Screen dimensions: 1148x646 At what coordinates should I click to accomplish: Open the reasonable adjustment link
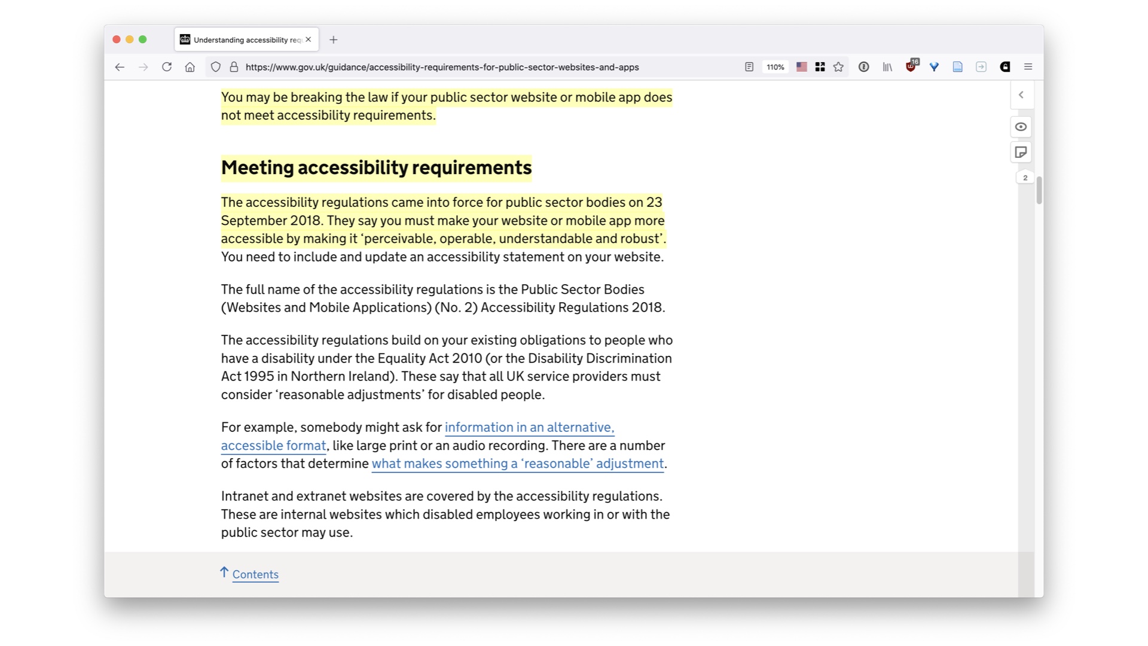click(x=518, y=464)
